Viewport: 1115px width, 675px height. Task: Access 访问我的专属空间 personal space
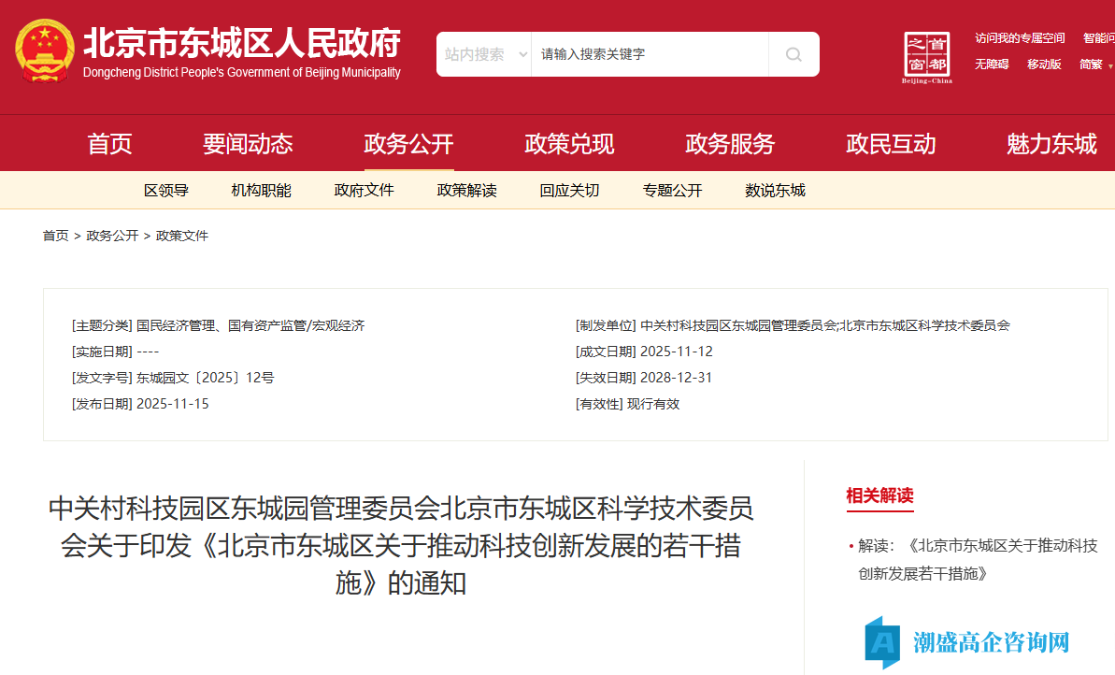(1019, 37)
